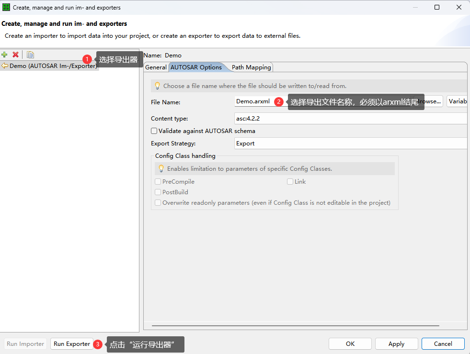Click the duplicate im-/exporter icon

30,55
